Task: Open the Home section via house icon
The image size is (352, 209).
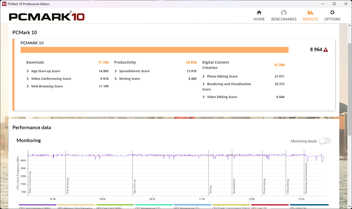Action: (259, 13)
